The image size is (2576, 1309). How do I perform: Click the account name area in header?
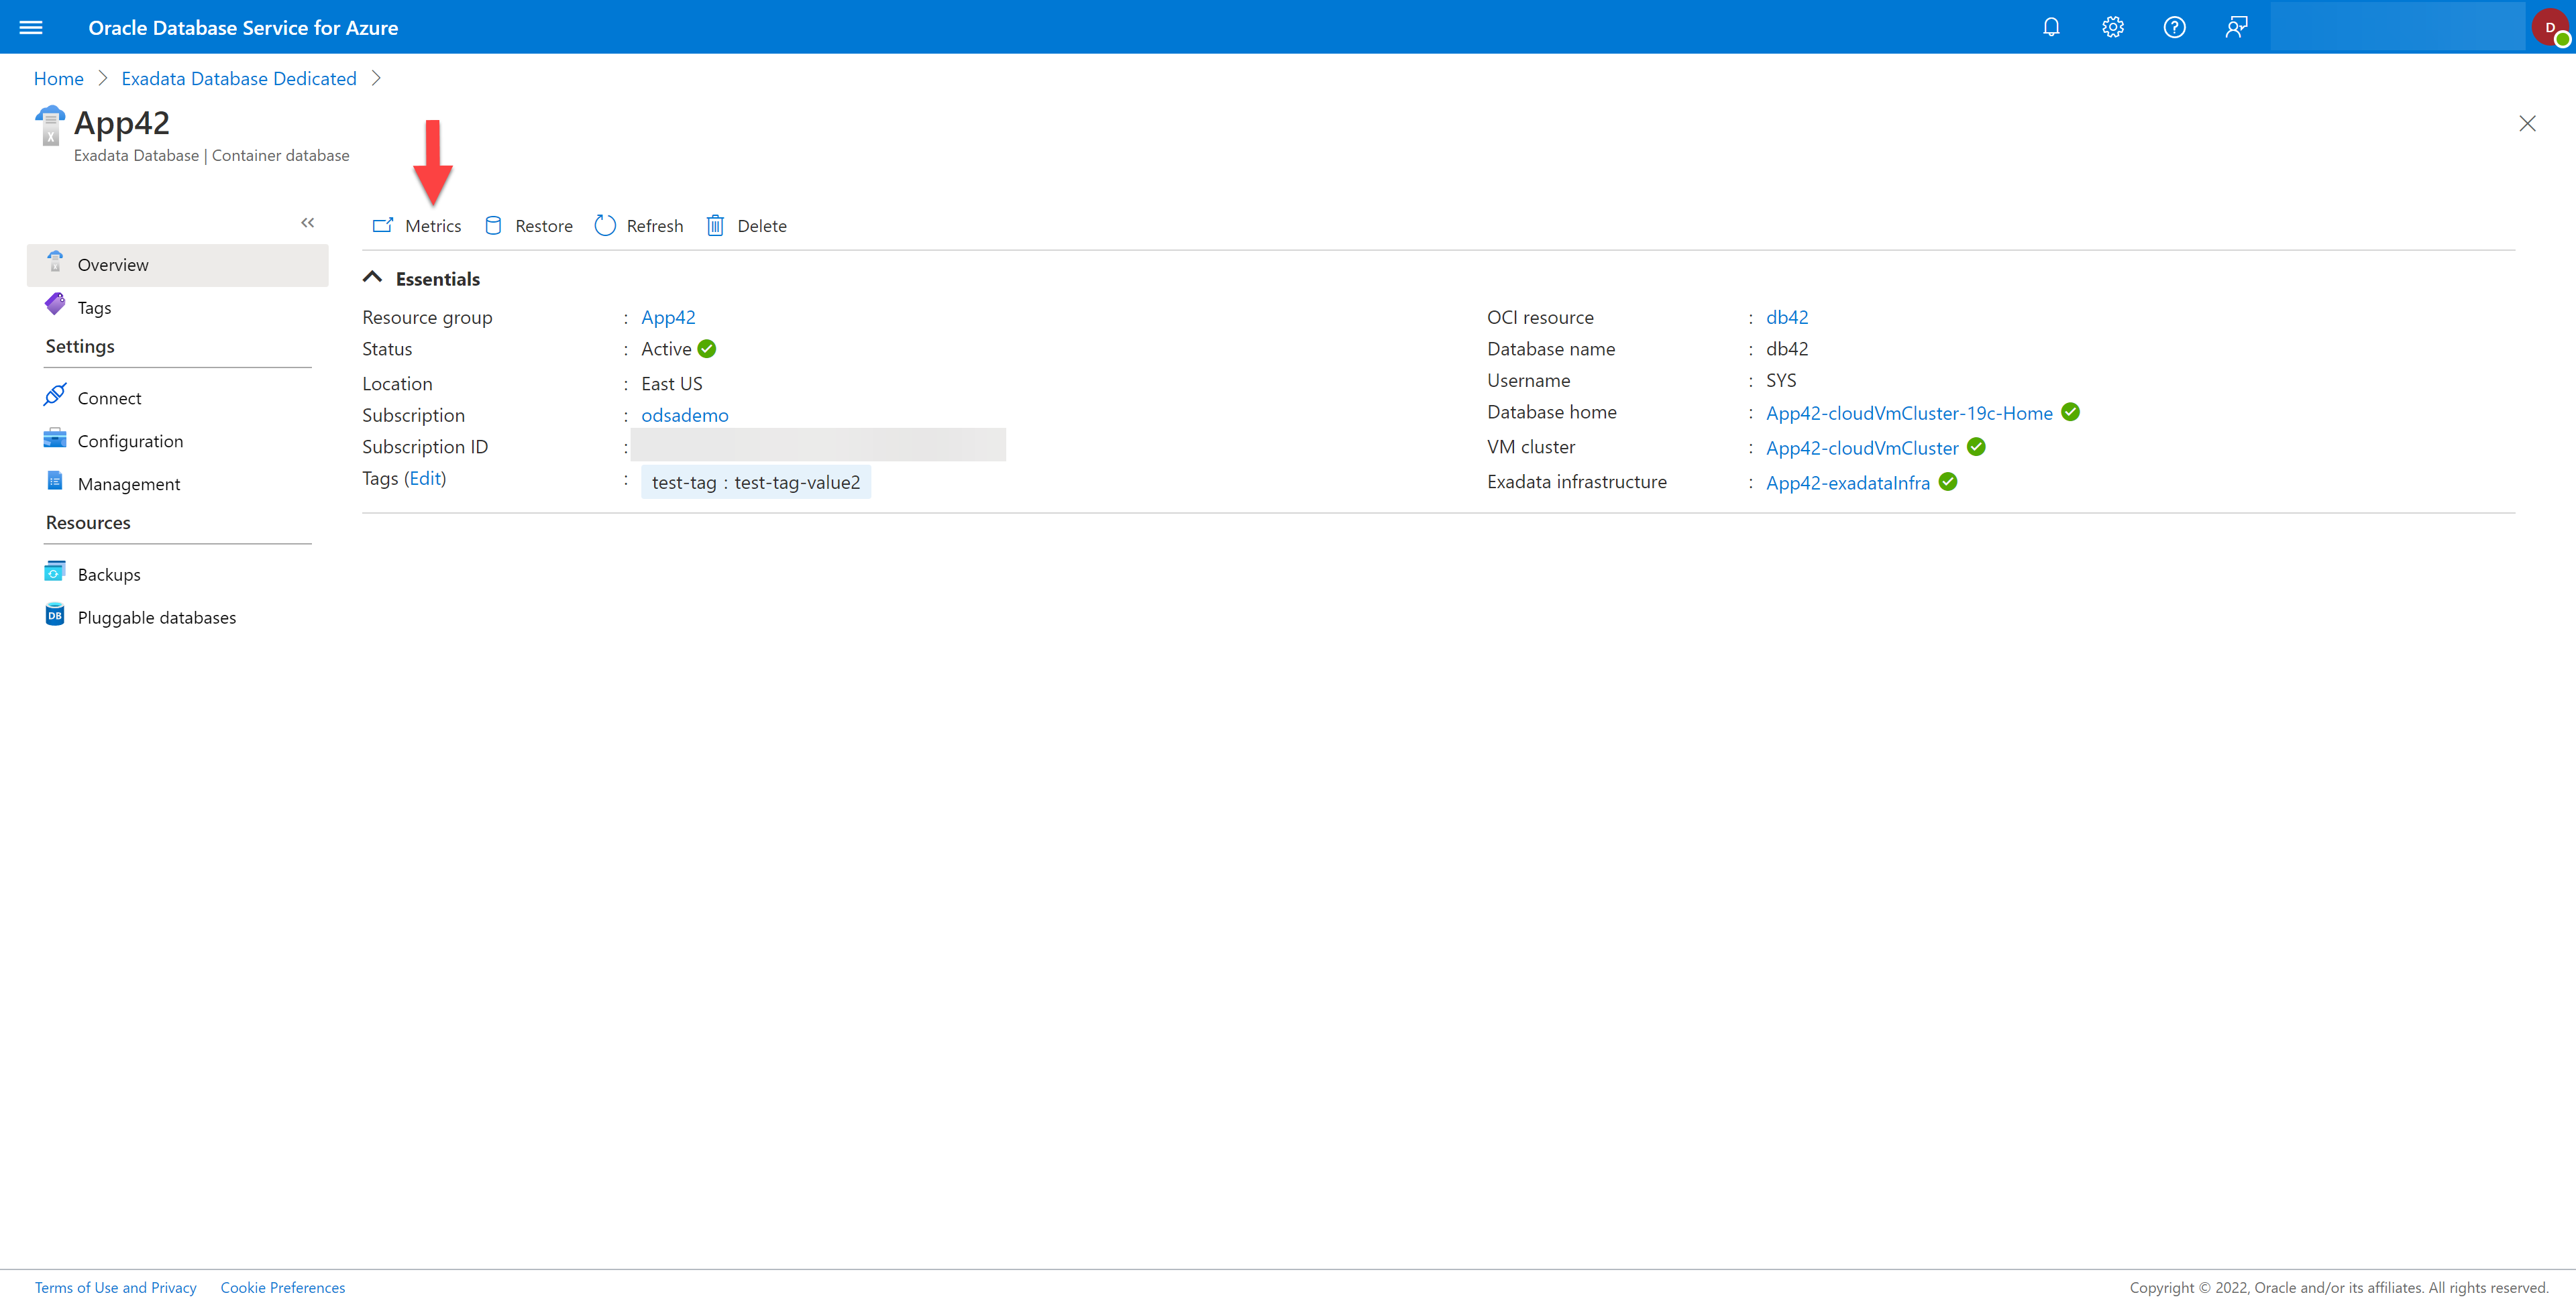point(2397,27)
